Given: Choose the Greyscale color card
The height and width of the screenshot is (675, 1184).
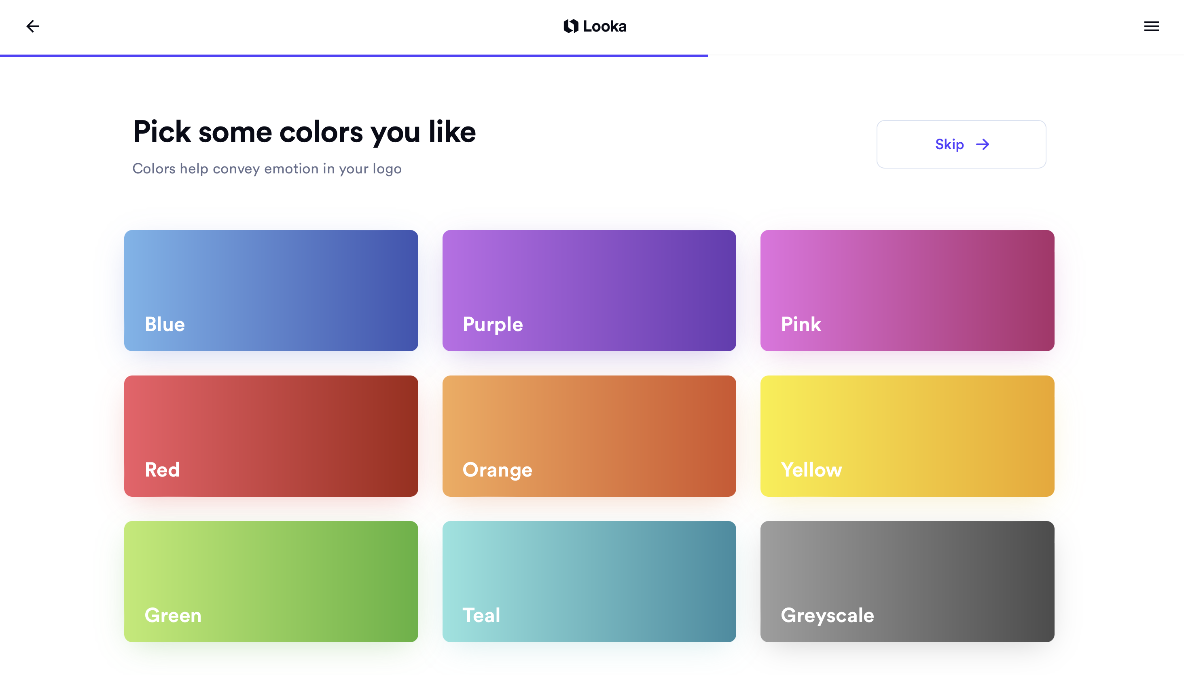Looking at the screenshot, I should point(907,581).
